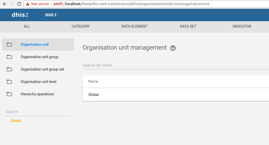Click the Search by name field
269x145 pixels.
click(173, 65)
